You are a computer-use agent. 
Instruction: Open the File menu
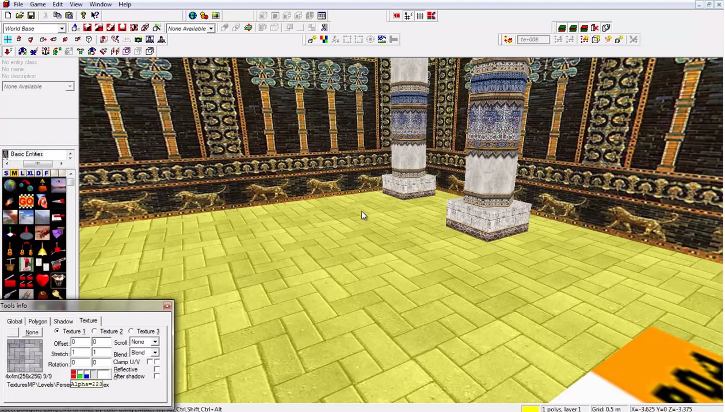18,5
